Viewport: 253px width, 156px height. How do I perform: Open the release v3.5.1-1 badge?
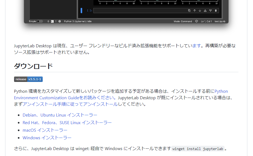(28, 79)
